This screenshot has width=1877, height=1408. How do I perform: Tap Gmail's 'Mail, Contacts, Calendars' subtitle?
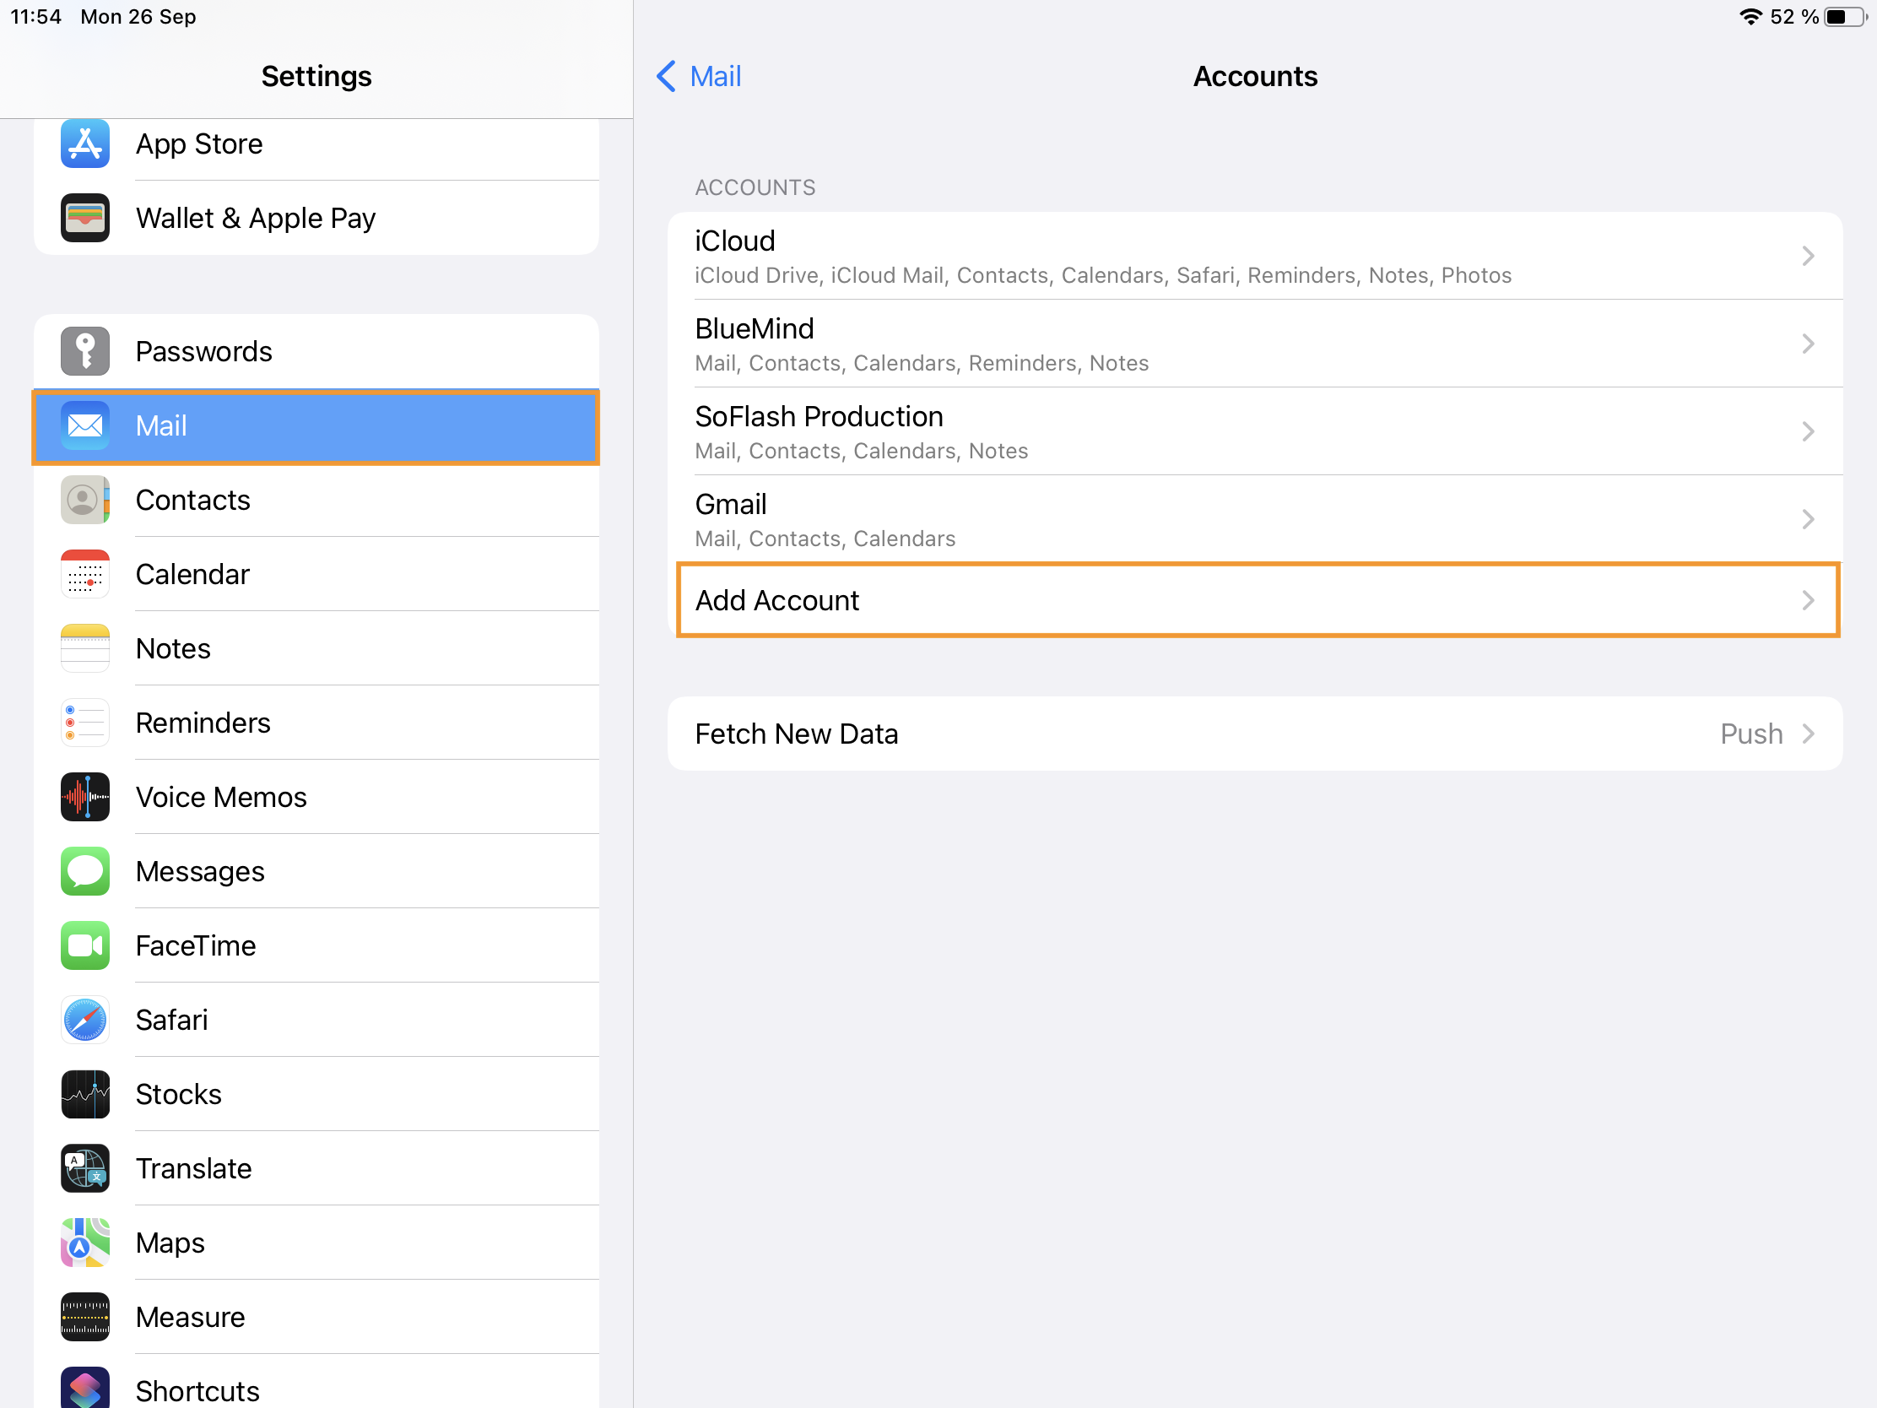click(825, 539)
